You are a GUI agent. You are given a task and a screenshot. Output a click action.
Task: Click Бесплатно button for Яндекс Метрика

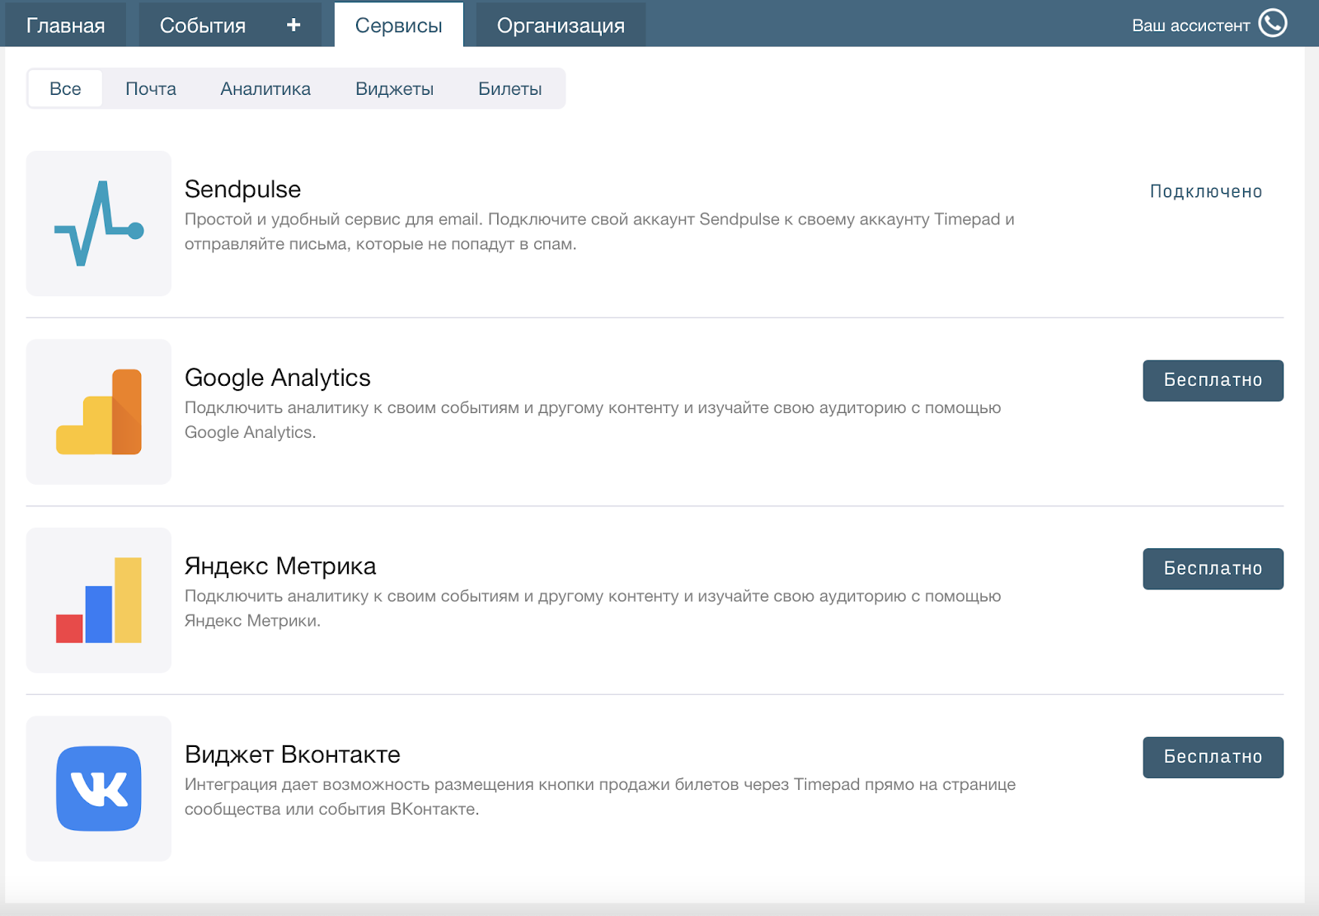point(1213,569)
